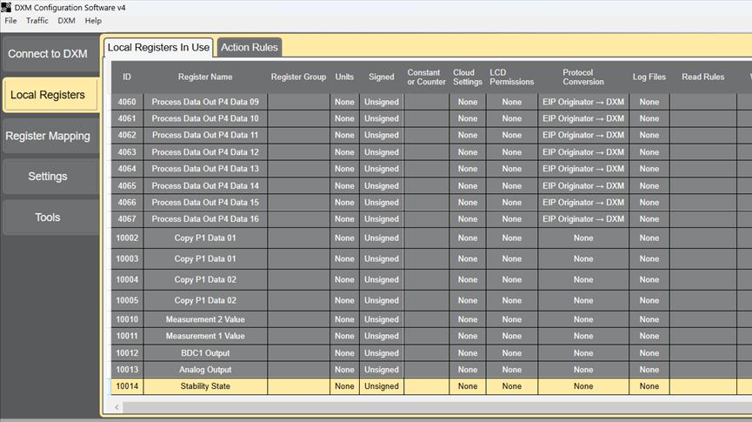The image size is (752, 422).
Task: Click Protocol Conversion cell for register 4060
Action: pos(582,102)
